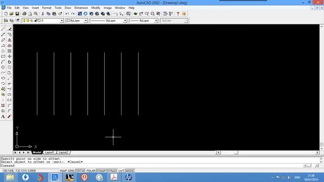Select the Ellipse draw tool

click(3, 78)
